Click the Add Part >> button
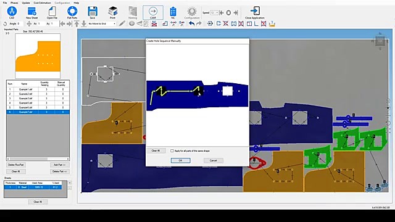 [x=60, y=165]
